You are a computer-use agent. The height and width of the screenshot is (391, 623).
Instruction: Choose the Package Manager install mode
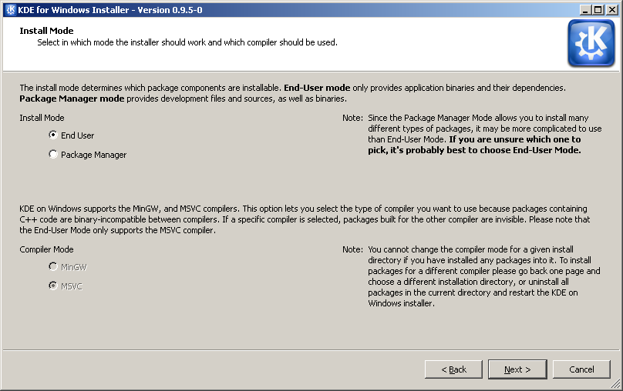pyautogui.click(x=53, y=154)
